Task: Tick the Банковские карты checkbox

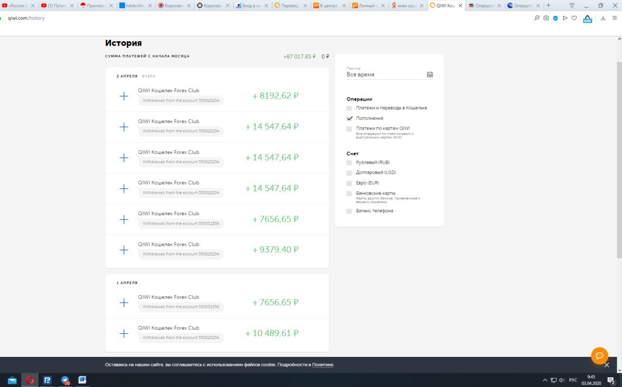Action: click(x=349, y=194)
